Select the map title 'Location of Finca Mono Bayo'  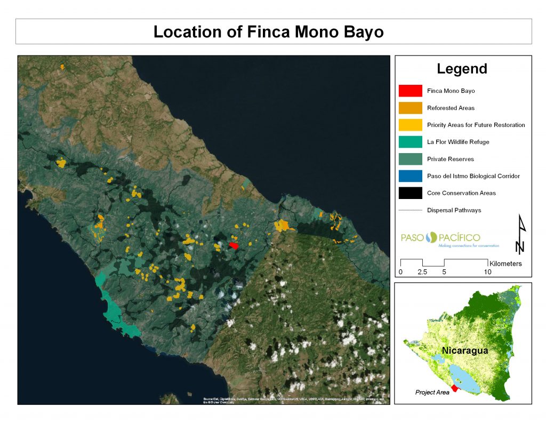269,31
